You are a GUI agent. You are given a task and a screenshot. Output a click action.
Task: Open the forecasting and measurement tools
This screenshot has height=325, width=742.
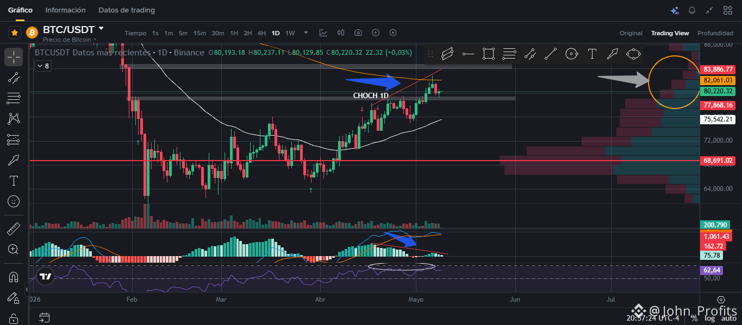point(14,139)
